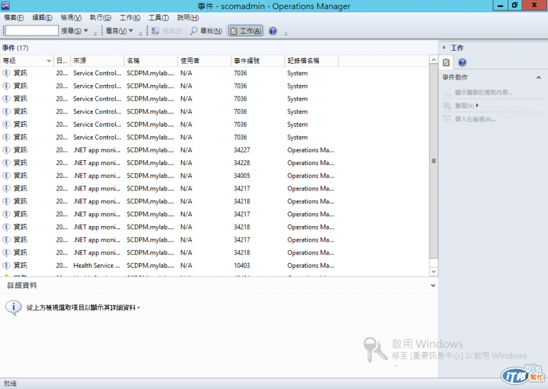Open the 覆寫(V) toolbar dropdown
548x389 pixels.
(x=119, y=31)
